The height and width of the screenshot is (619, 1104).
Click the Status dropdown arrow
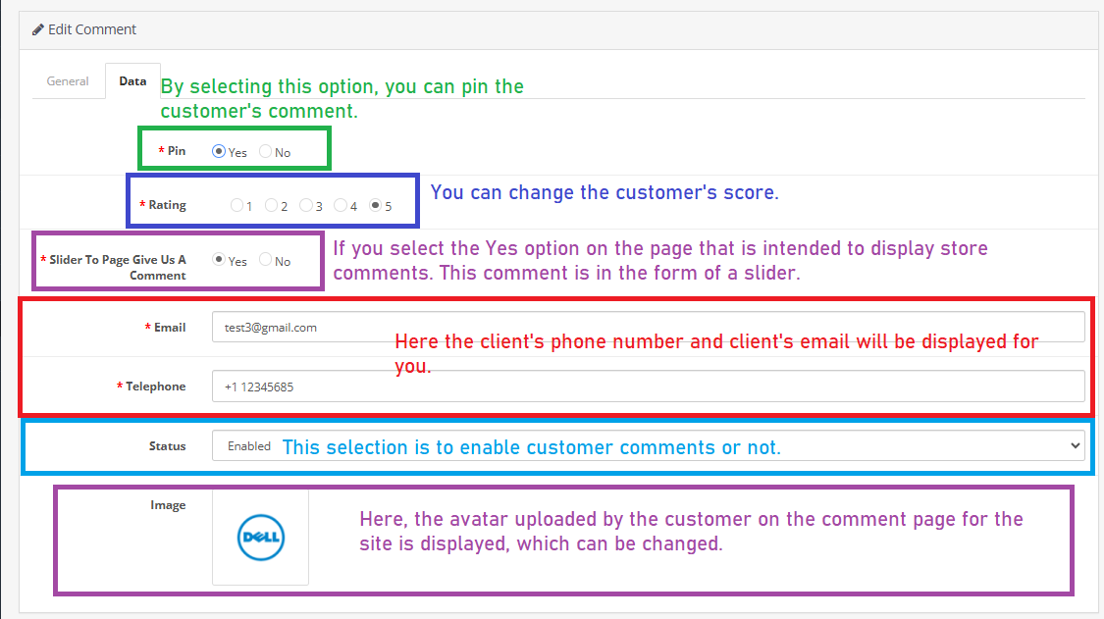click(1071, 446)
